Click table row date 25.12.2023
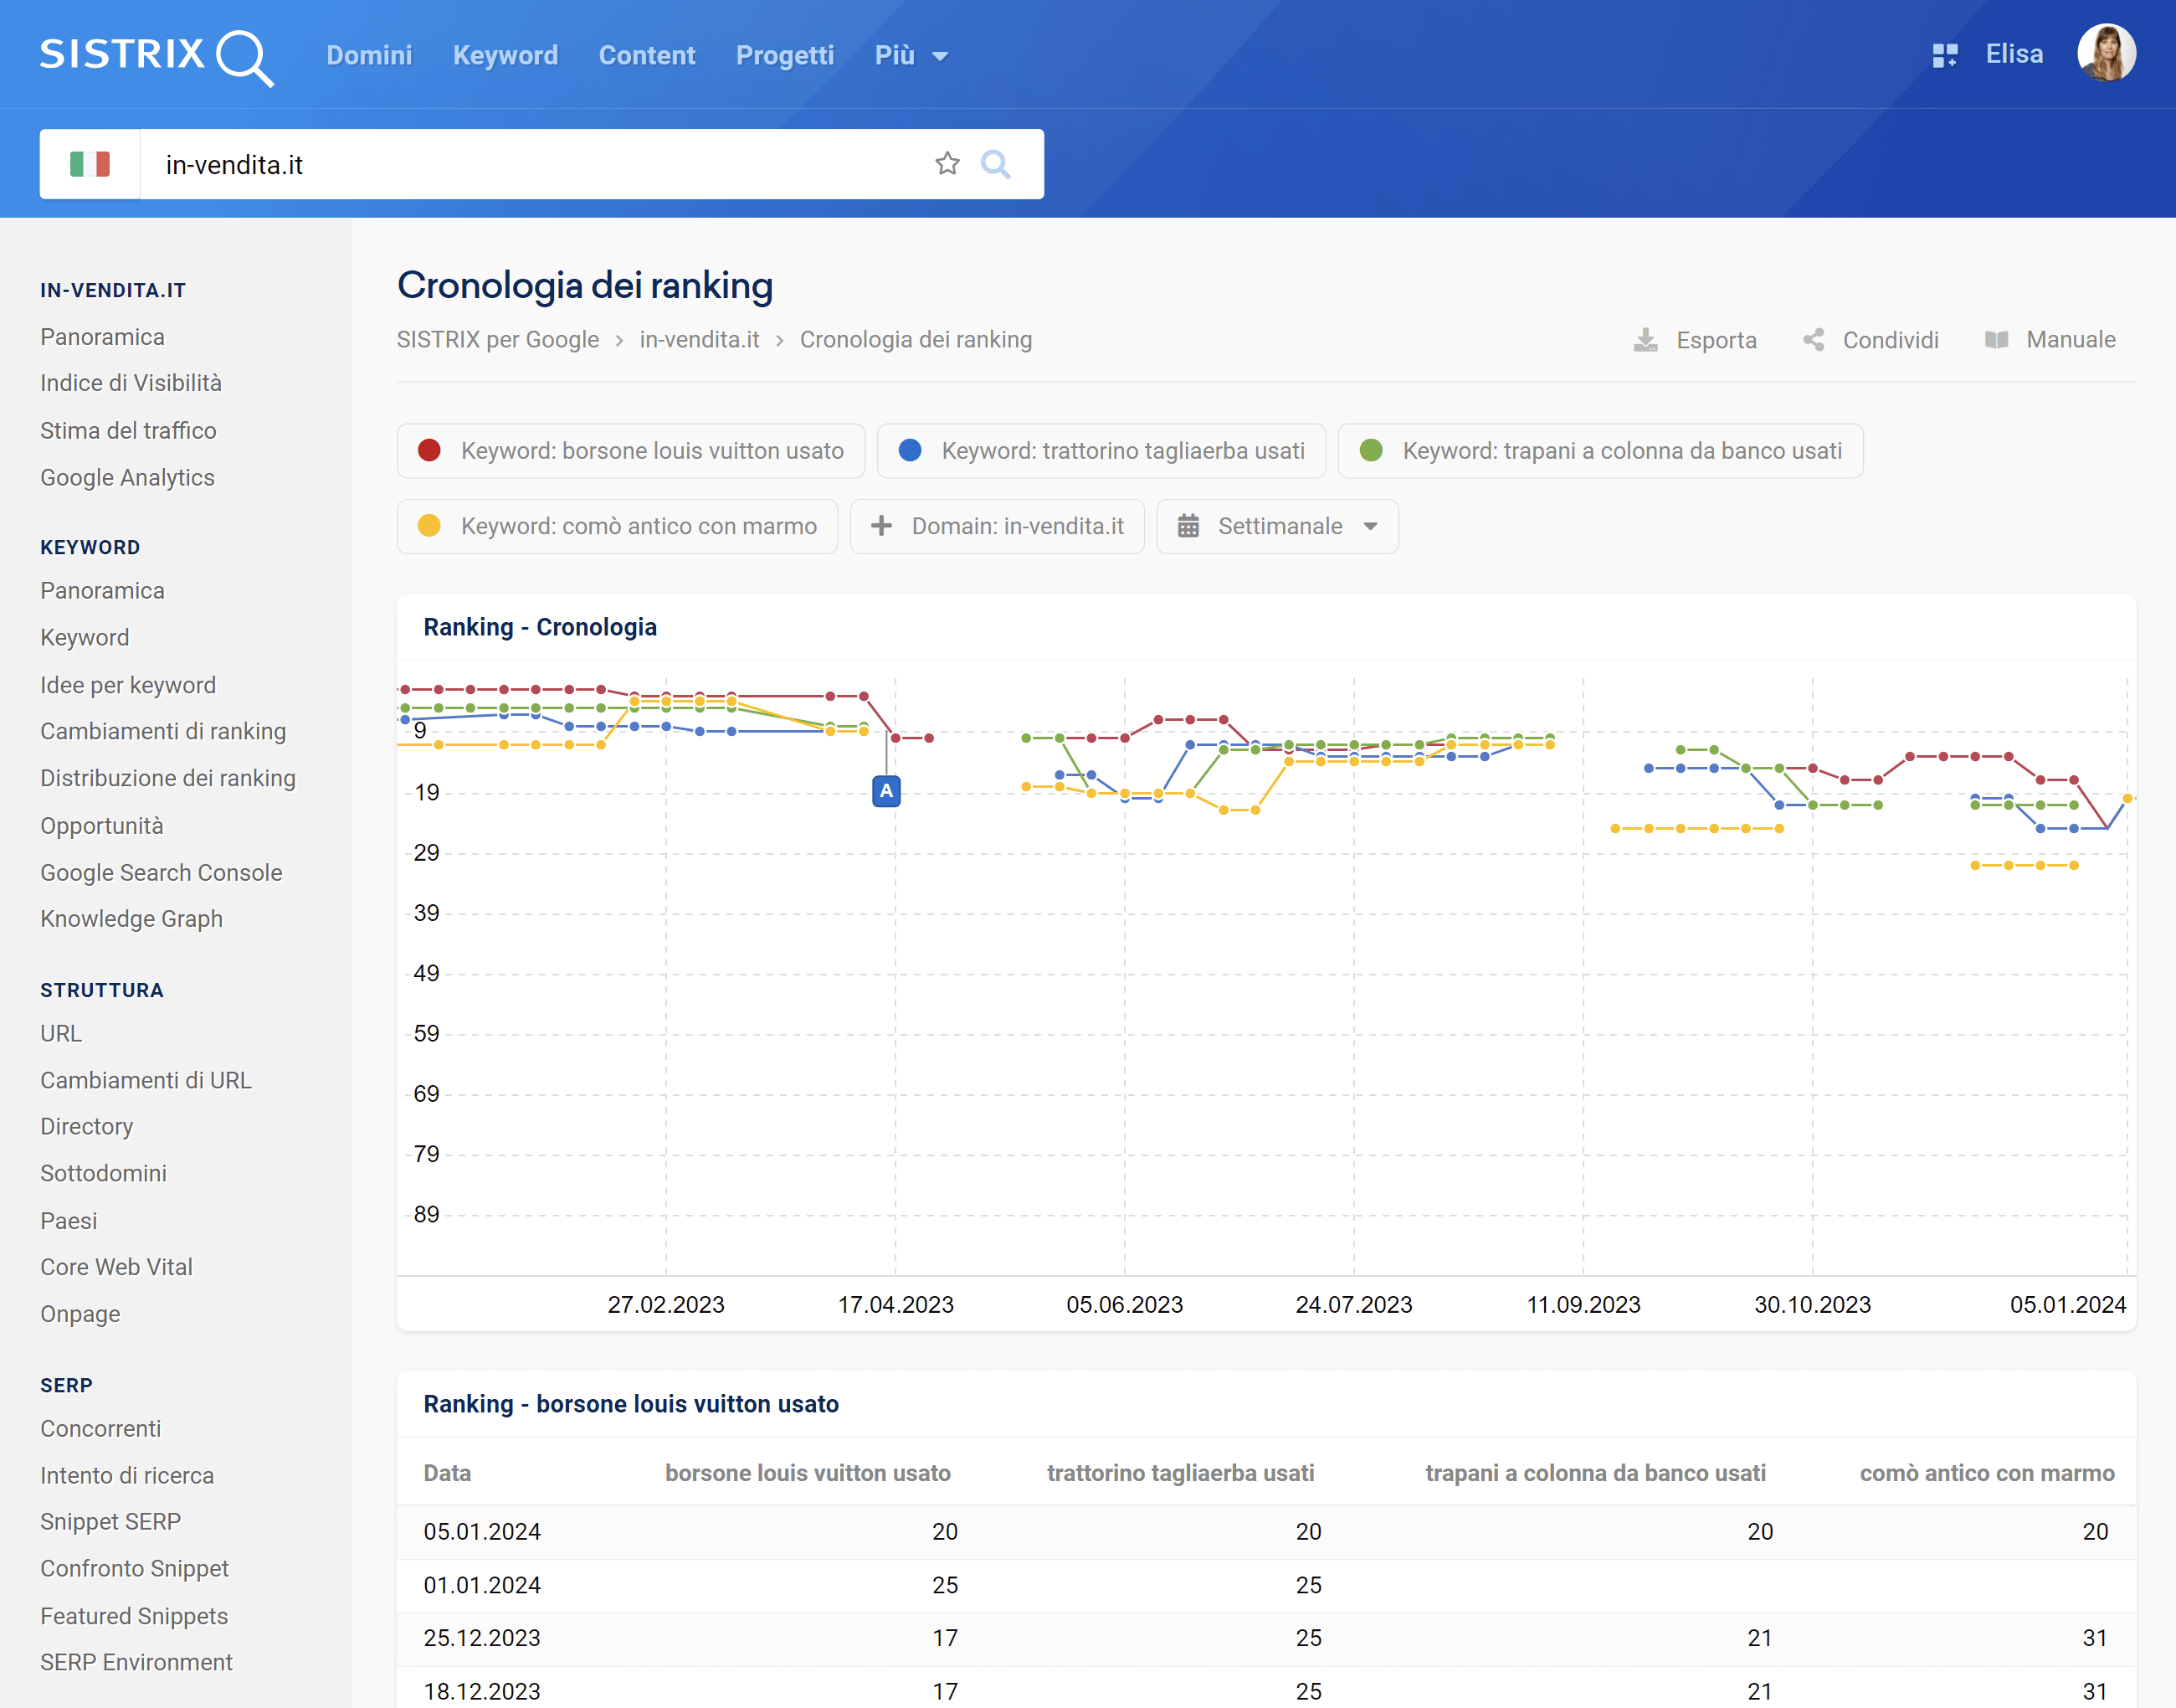 [482, 1638]
